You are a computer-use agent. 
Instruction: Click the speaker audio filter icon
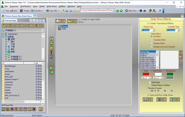[x=16, y=109]
